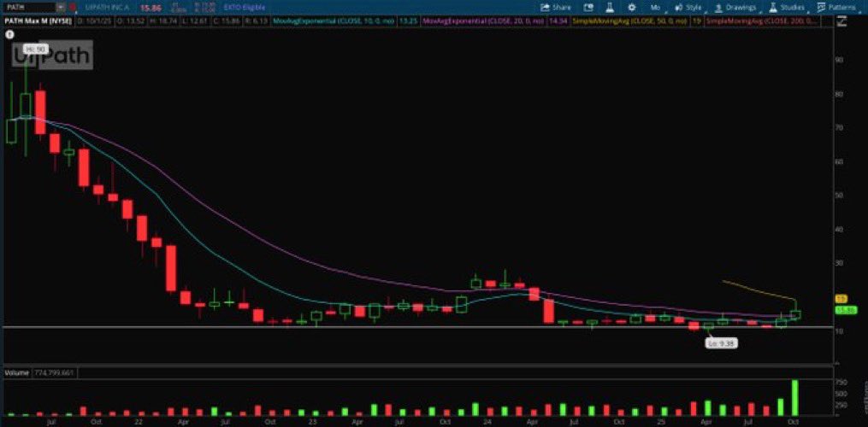This screenshot has height=427, width=868.
Task: Click the icon right of study labels
Action: click(842, 21)
